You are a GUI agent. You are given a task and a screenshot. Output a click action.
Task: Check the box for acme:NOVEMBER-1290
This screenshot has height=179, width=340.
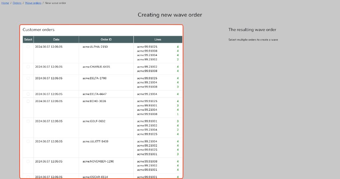pos(28,161)
